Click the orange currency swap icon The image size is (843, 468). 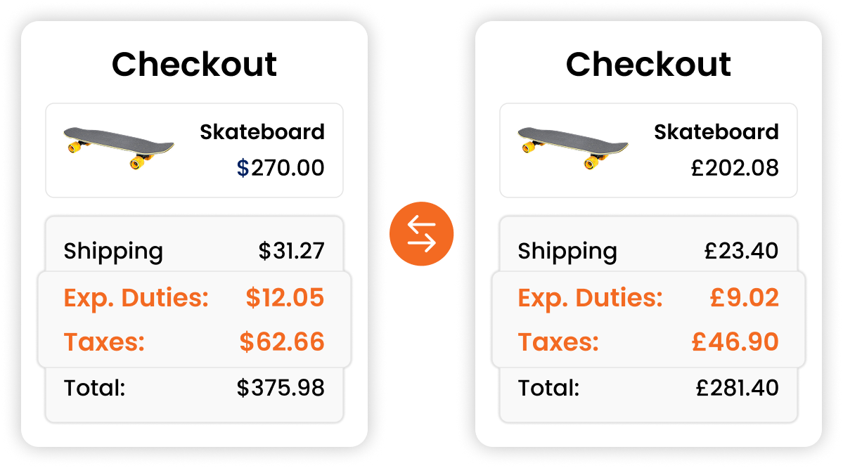[x=421, y=234]
